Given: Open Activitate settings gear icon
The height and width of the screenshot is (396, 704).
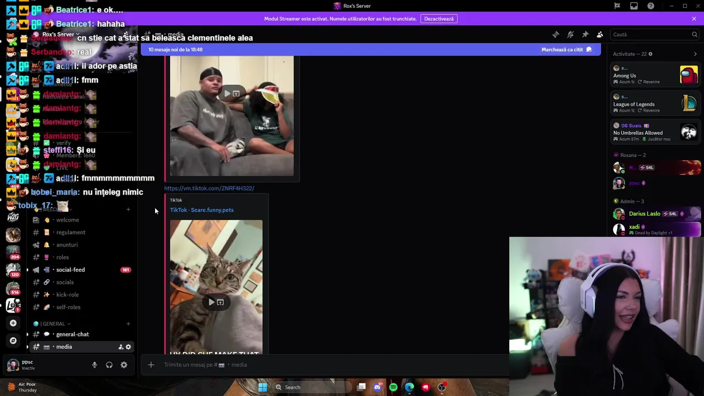Looking at the screenshot, I should click(x=650, y=54).
